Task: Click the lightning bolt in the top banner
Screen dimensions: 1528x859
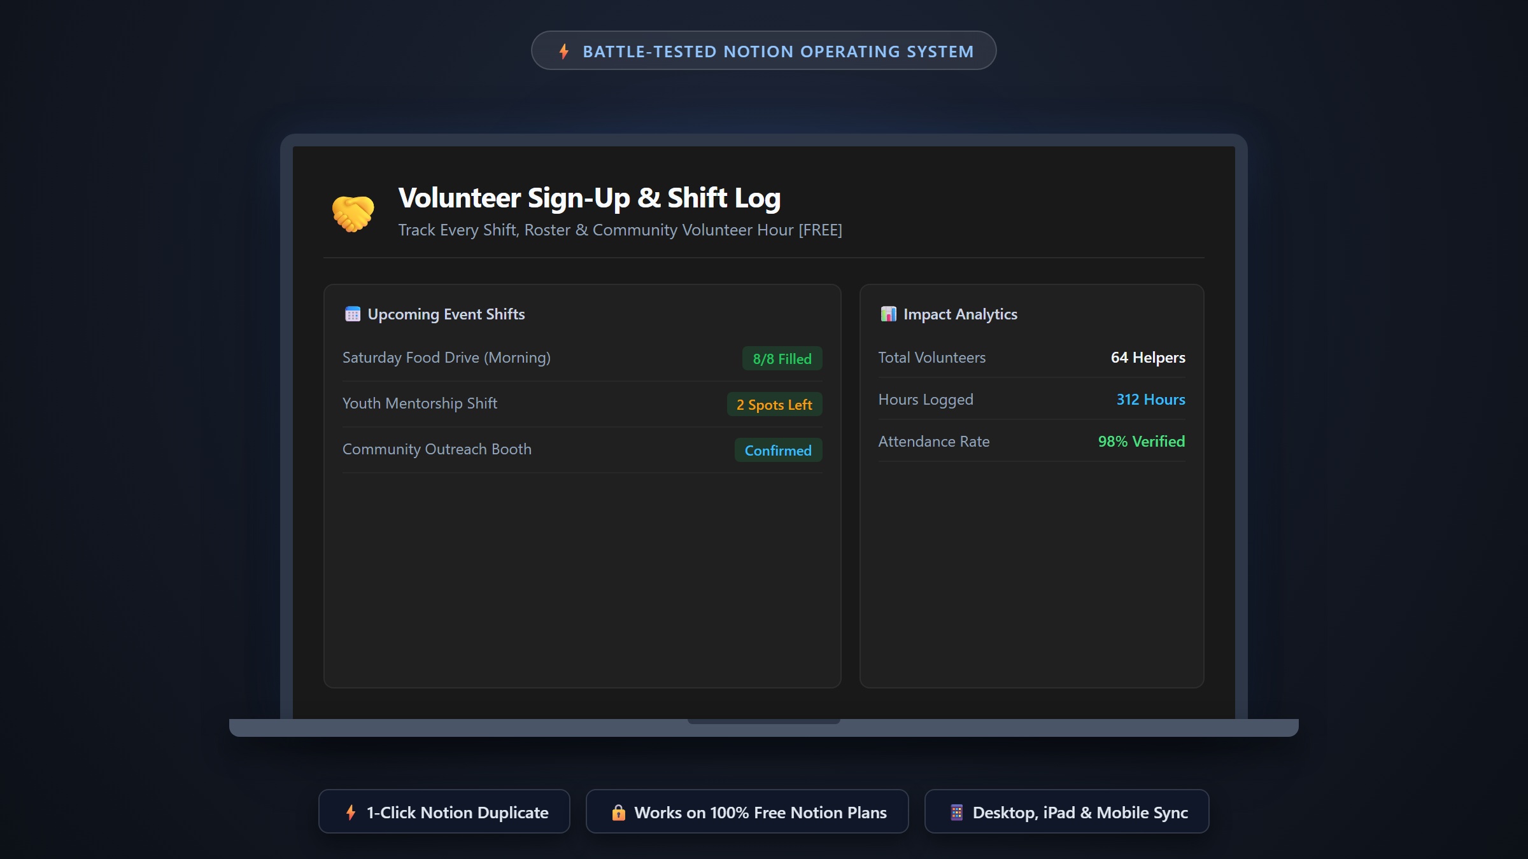Action: pos(563,51)
